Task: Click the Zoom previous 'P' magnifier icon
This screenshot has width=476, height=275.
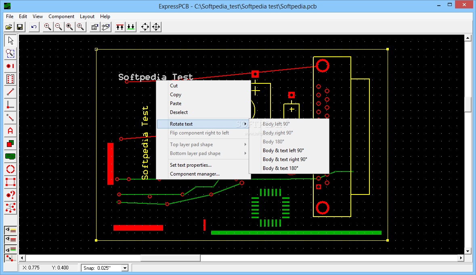Action: (x=80, y=27)
